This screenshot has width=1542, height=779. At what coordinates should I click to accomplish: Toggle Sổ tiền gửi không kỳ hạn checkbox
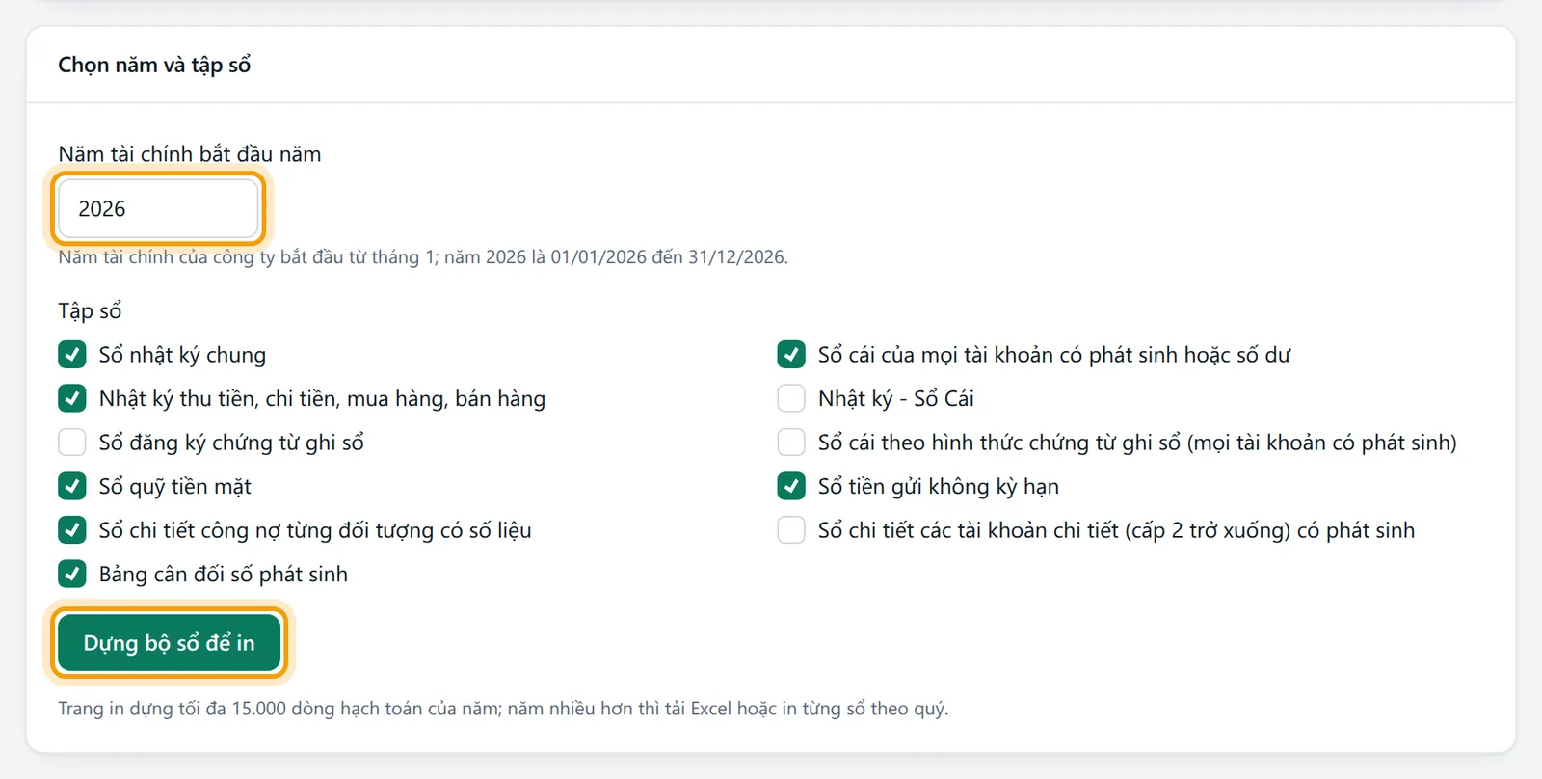pyautogui.click(x=791, y=486)
